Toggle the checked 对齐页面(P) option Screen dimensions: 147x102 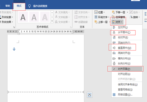(x=127, y=69)
